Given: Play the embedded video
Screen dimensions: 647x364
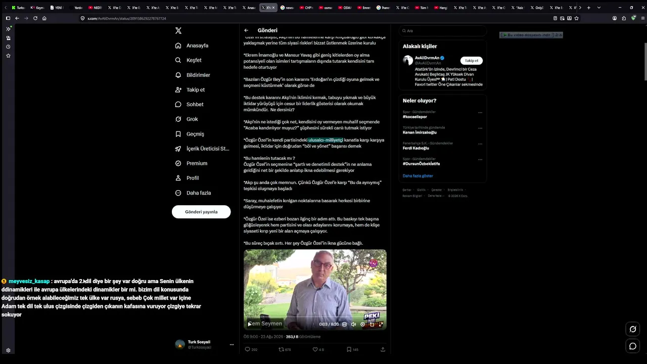Looking at the screenshot, I should pos(249,324).
